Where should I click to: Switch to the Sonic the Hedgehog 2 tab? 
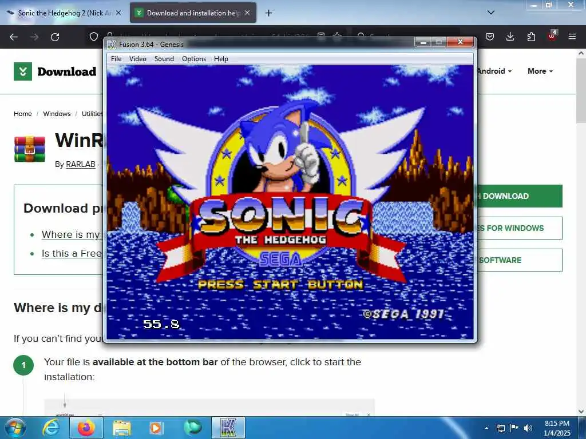[x=64, y=13]
